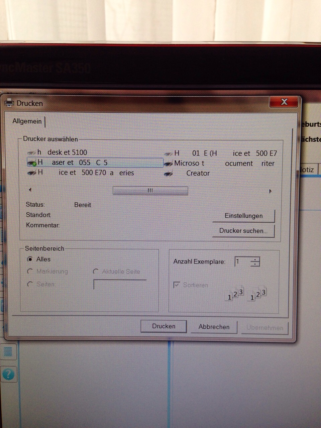Viewport: 321px width, 428px height.
Task: Select the Aktuelle Seite radio button
Action: [96, 272]
